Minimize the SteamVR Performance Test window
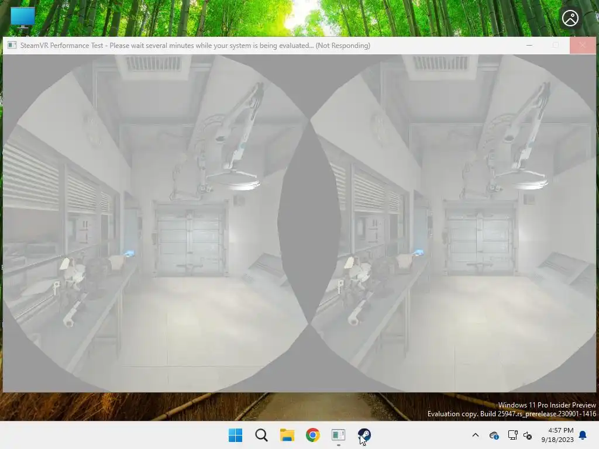This screenshot has height=449, width=599. point(529,46)
